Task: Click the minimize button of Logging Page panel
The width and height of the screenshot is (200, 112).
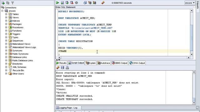Action: [x=197, y=108]
